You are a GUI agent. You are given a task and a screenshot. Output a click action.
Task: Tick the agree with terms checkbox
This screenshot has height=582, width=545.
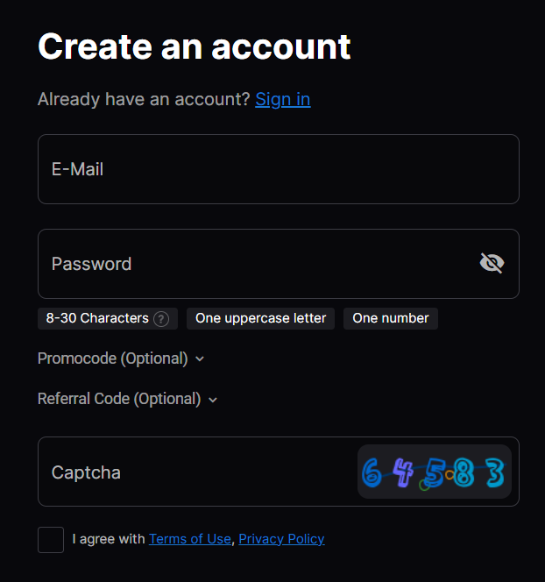[x=51, y=540]
